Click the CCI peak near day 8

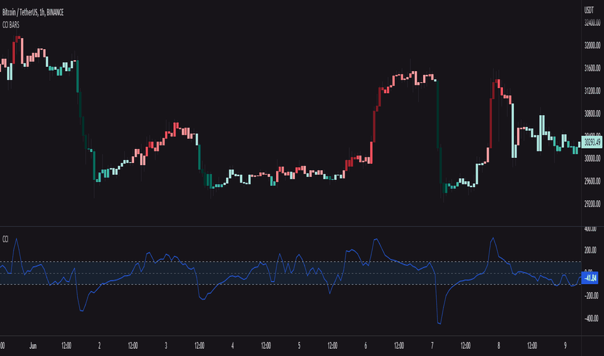[x=493, y=239]
